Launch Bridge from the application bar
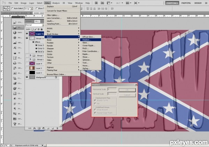Image resolution: width=209 pixels, height=147 pixels. point(96,3)
